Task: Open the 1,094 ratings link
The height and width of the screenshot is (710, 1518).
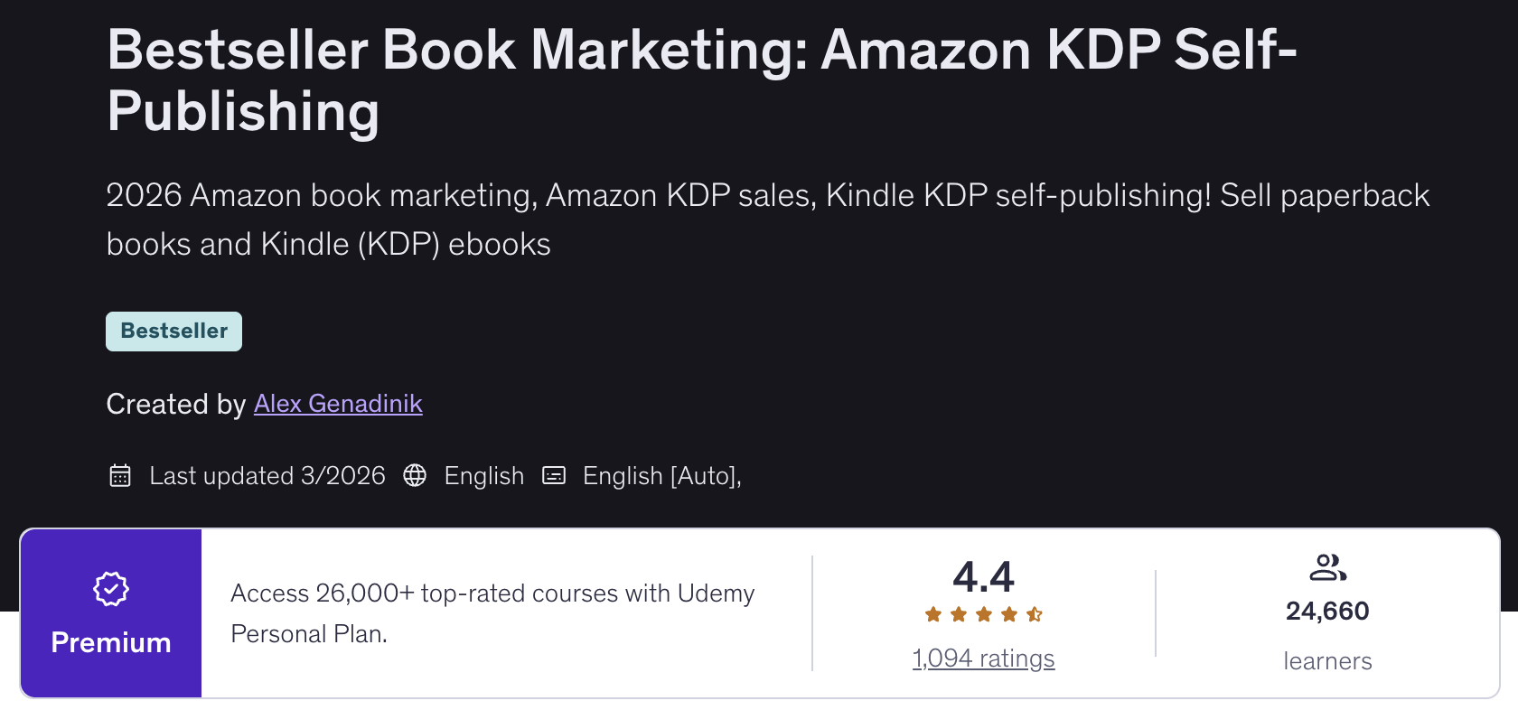Action: pyautogui.click(x=983, y=659)
